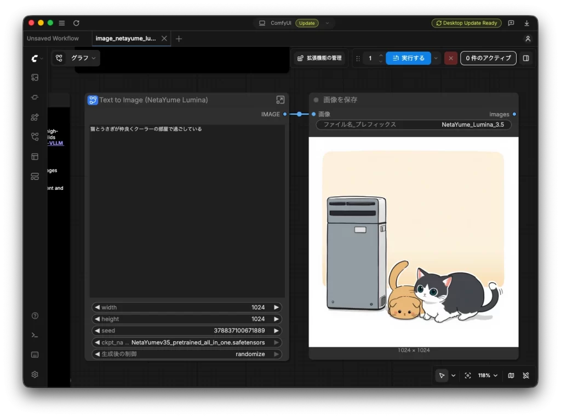The height and width of the screenshot is (418, 561).
Task: Switch to Unsaved Workflow tab
Action: (53, 38)
